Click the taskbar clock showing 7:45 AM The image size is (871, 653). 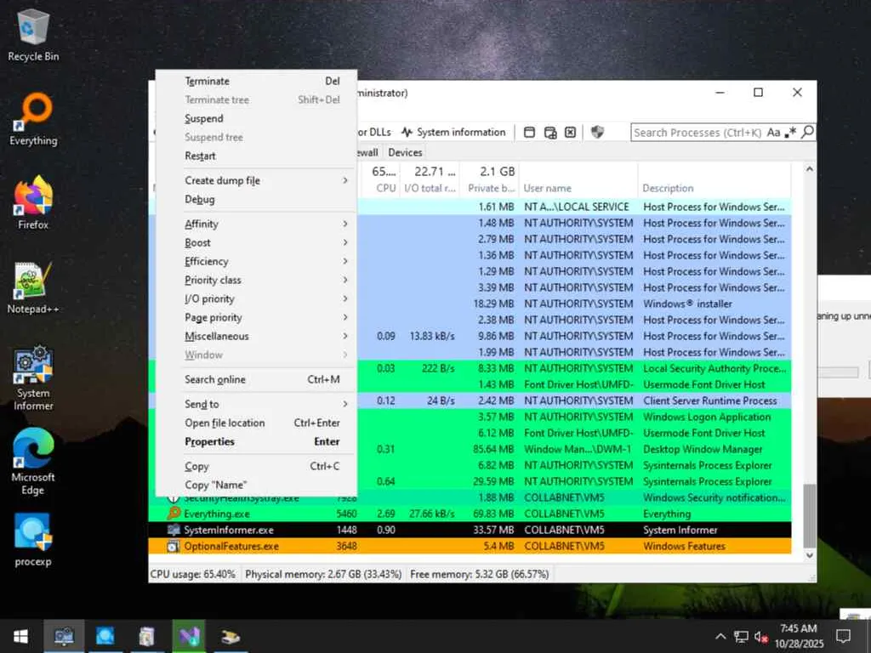pyautogui.click(x=799, y=636)
